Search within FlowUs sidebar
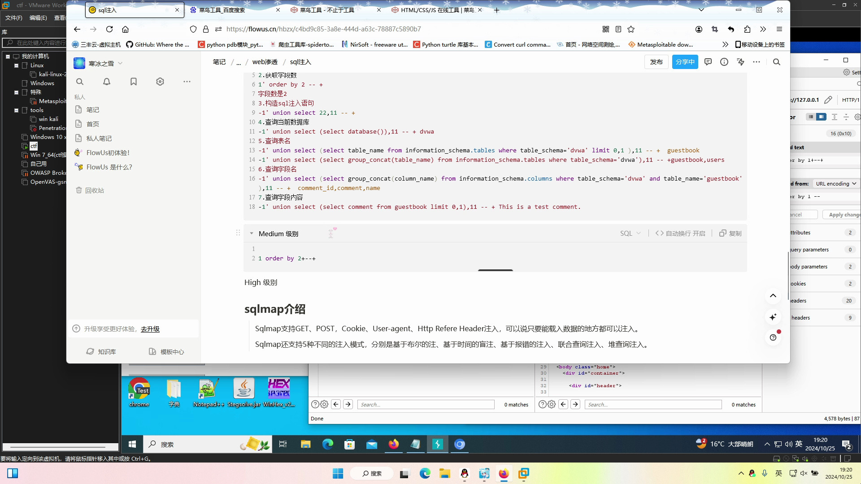The height and width of the screenshot is (484, 861). tap(80, 82)
